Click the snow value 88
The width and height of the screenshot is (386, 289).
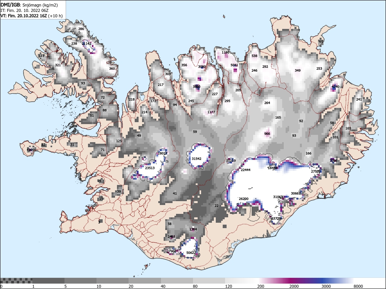pos(105,110)
